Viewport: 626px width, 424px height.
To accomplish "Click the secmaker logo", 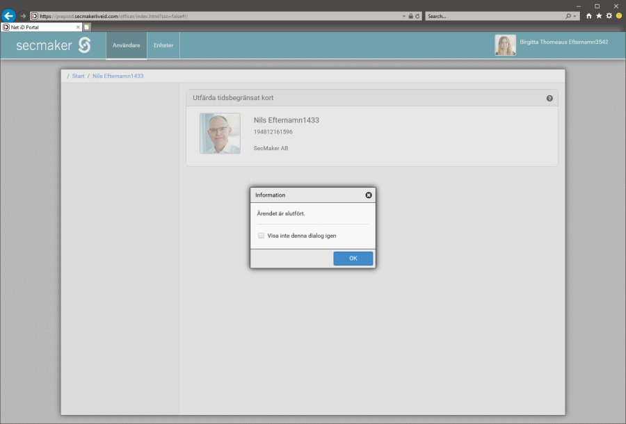I will (54, 45).
